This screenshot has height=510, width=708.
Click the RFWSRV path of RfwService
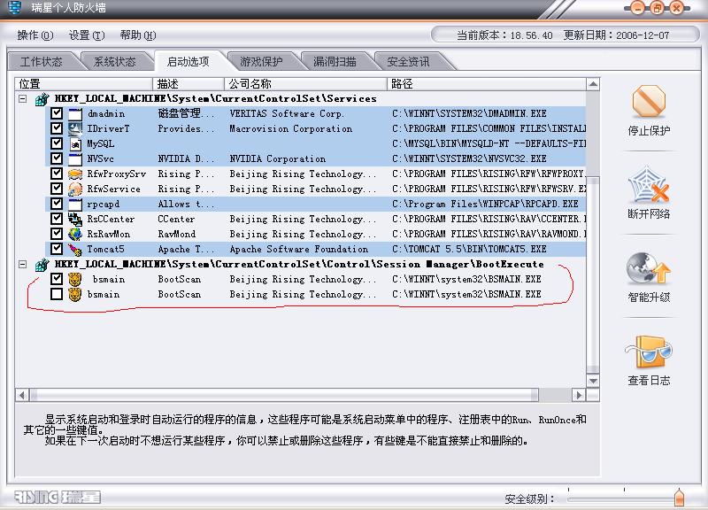pyautogui.click(x=489, y=189)
